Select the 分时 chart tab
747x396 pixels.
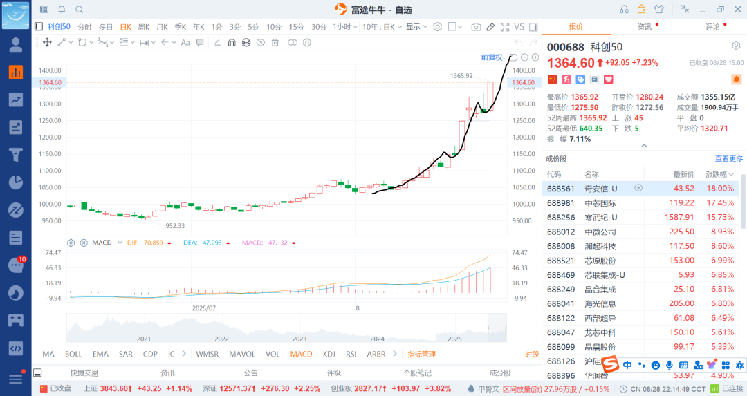pos(84,27)
